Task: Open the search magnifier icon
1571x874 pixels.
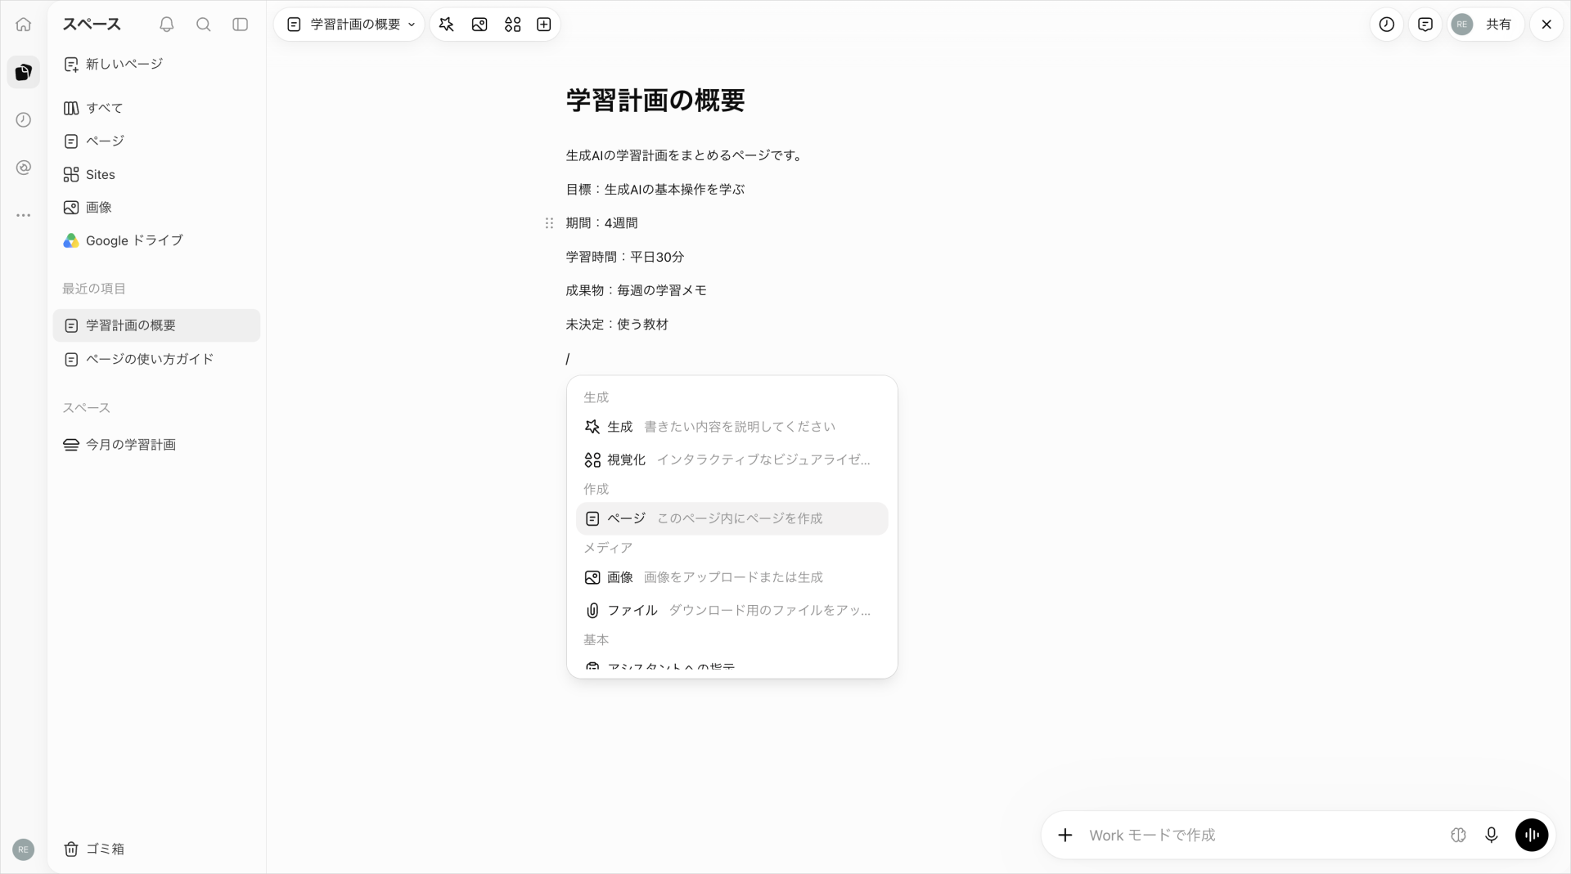Action: click(204, 25)
